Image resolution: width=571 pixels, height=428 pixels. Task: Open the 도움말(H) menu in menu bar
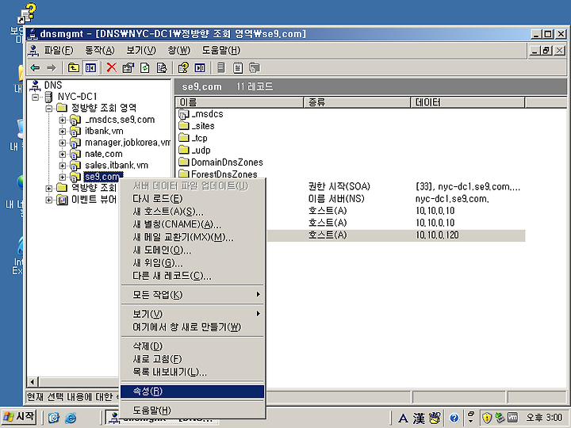coord(221,50)
